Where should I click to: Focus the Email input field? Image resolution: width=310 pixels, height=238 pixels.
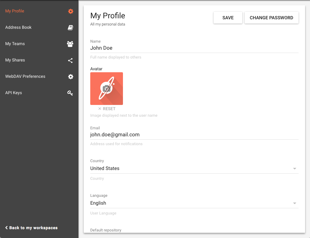pyautogui.click(x=194, y=135)
